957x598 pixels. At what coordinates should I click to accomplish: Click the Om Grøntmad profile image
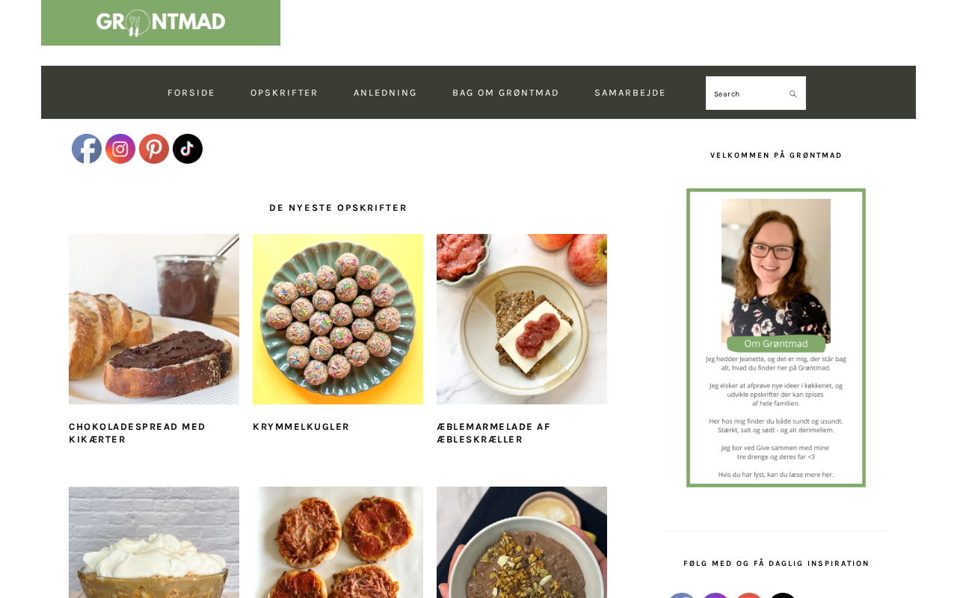[776, 338]
